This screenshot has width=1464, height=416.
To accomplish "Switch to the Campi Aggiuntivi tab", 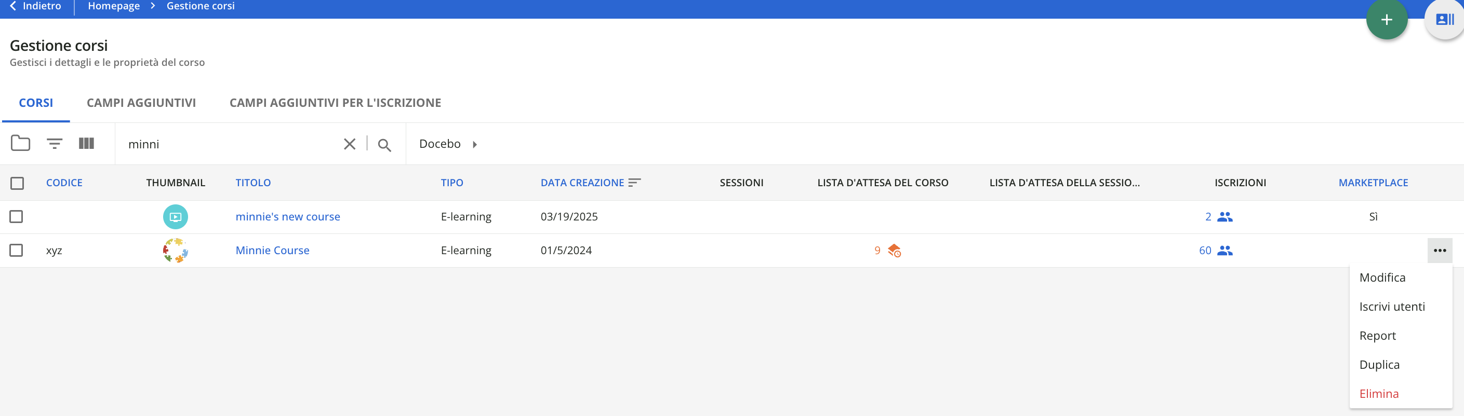I will point(141,103).
